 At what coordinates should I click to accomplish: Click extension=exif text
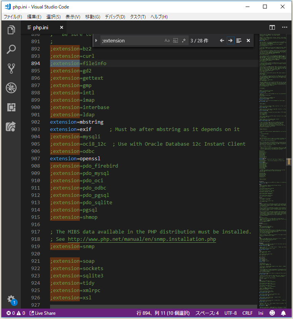(x=71, y=129)
